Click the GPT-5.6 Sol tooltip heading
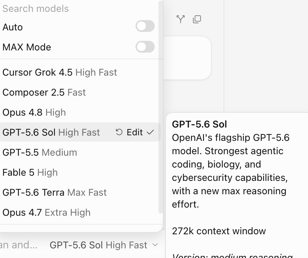 pyautogui.click(x=200, y=124)
